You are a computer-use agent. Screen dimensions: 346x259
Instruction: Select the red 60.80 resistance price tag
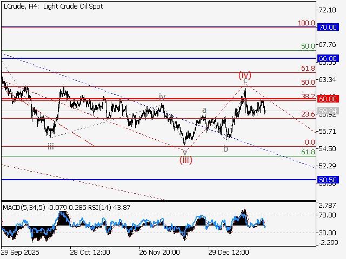tap(328, 99)
